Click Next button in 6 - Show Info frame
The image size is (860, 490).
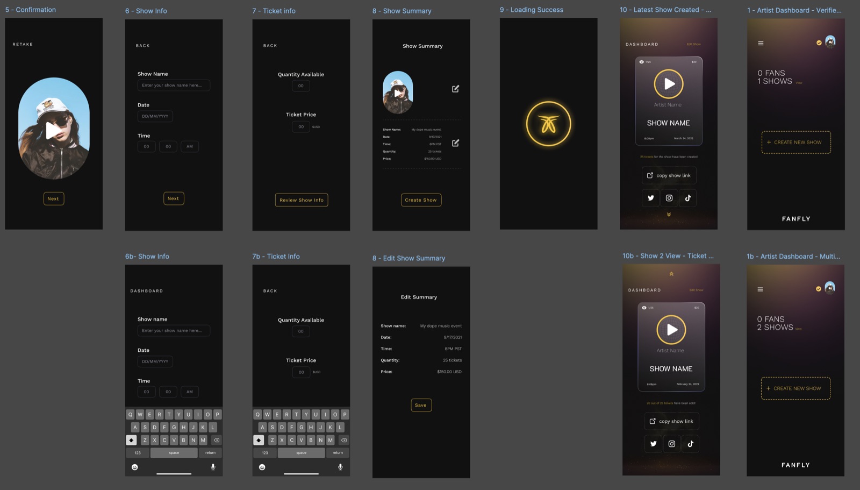174,198
